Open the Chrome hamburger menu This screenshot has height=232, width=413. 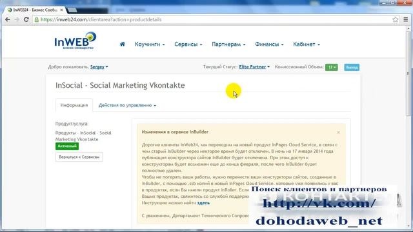tap(406, 19)
